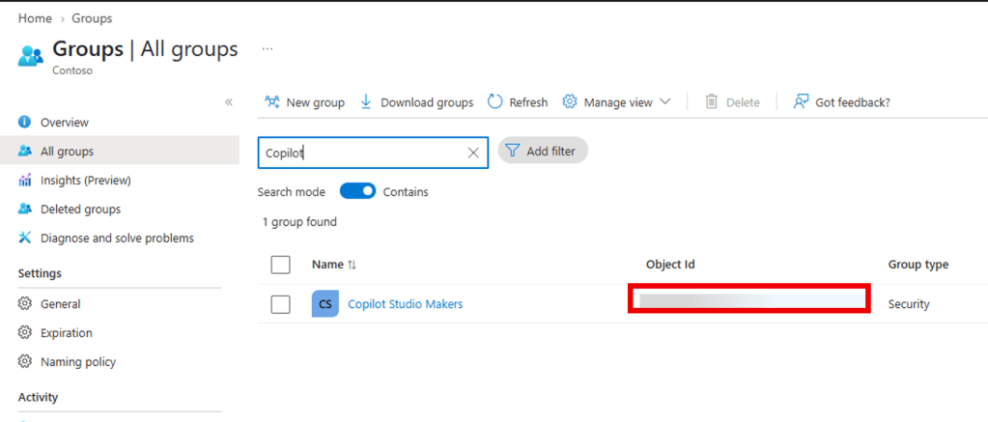
Task: Open the Overview info icon in the sidebar
Action: point(24,122)
